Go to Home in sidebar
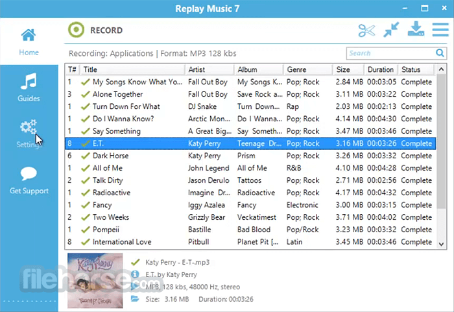This screenshot has height=312, width=454. 29,42
